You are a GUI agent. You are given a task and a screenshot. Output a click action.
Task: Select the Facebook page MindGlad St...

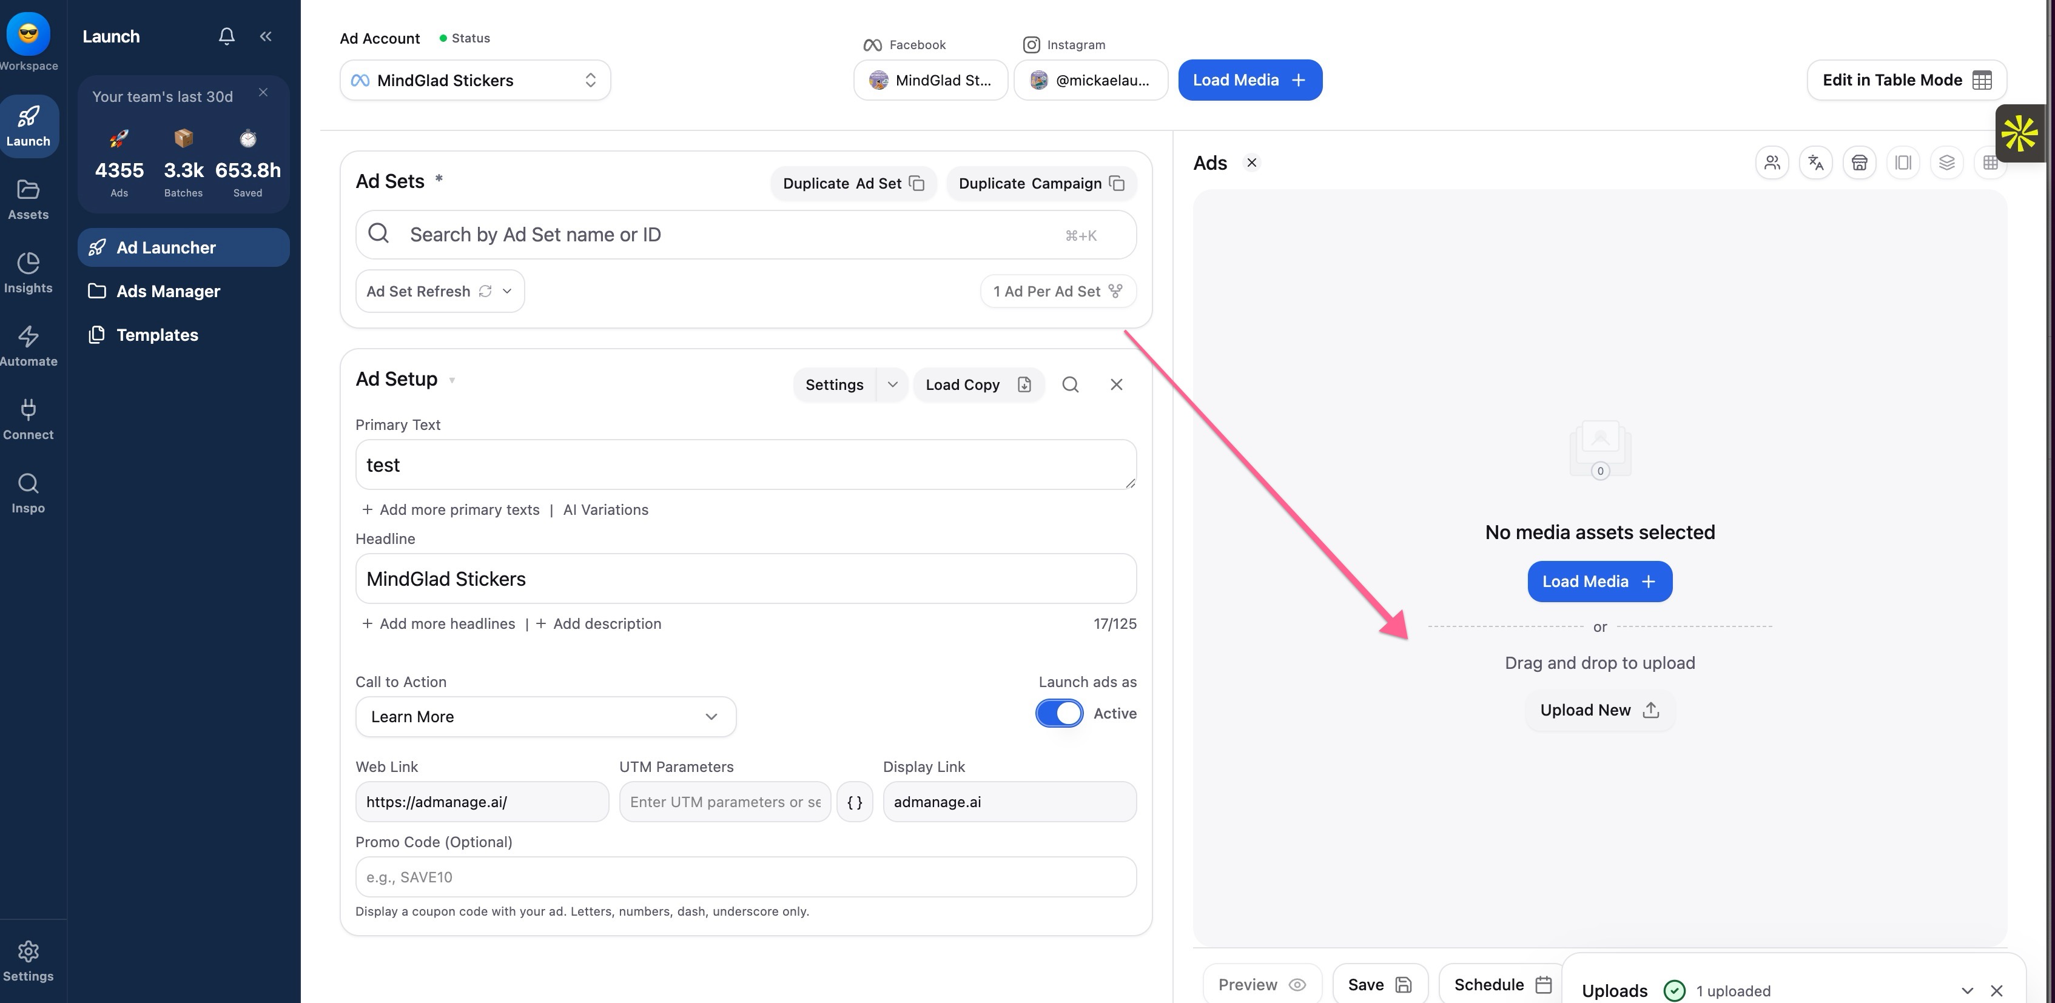point(931,79)
